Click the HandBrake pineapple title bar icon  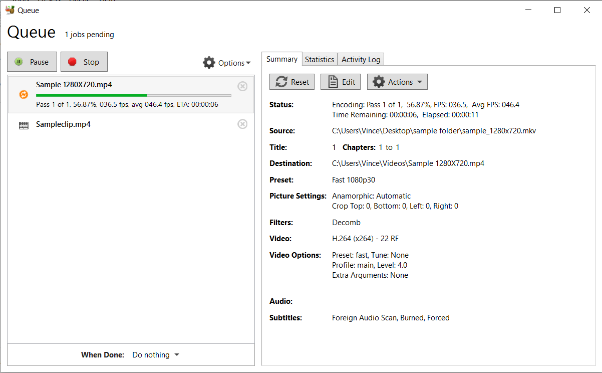tap(10, 10)
